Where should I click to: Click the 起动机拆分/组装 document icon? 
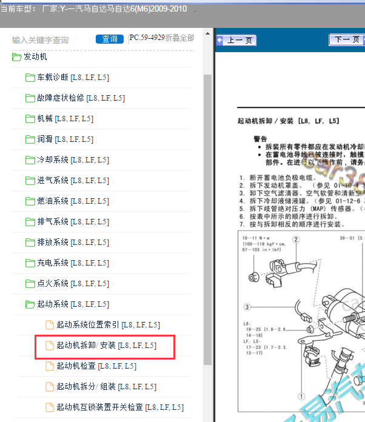point(50,387)
